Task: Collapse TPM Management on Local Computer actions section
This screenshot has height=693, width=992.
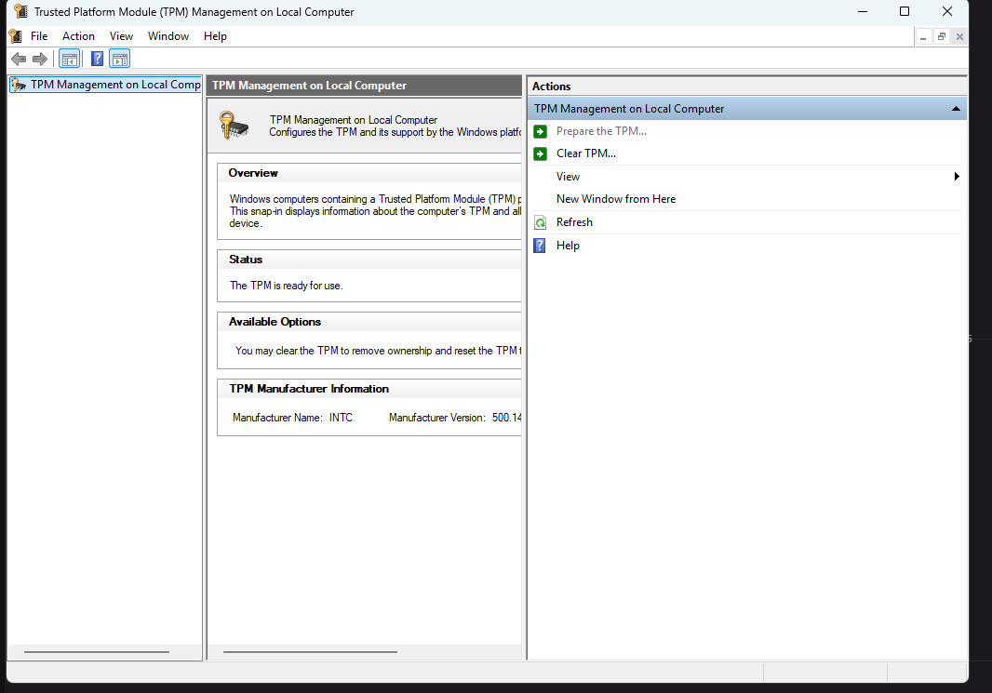Action: pyautogui.click(x=956, y=109)
